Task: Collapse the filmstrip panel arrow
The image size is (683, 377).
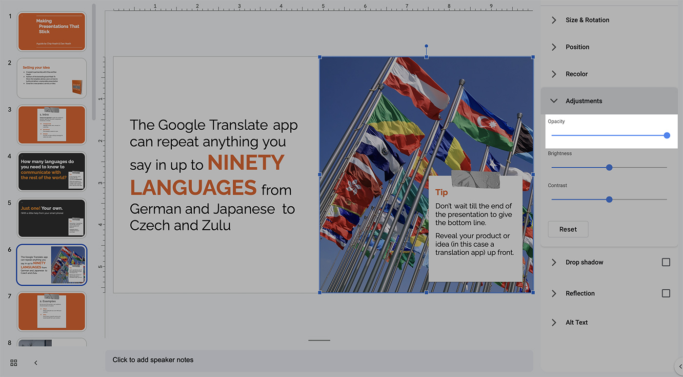Action: [36, 363]
